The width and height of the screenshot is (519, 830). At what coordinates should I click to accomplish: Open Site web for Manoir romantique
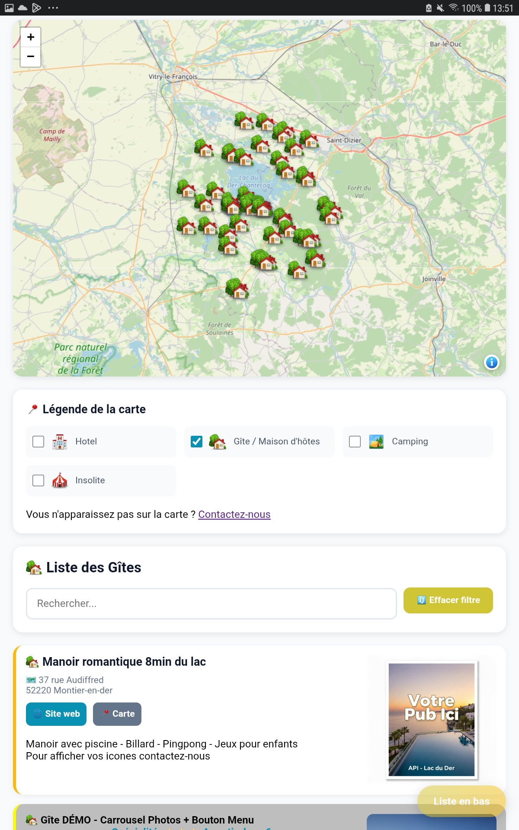[56, 714]
